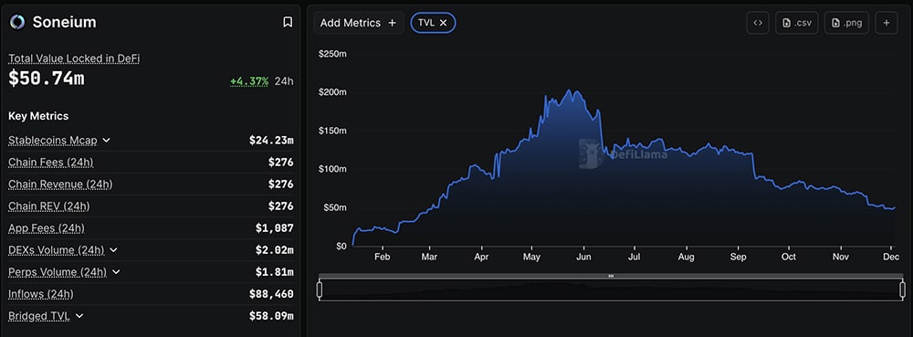Viewport: 913px width, 337px height.
Task: Download chart data as .csv
Action: tap(797, 23)
